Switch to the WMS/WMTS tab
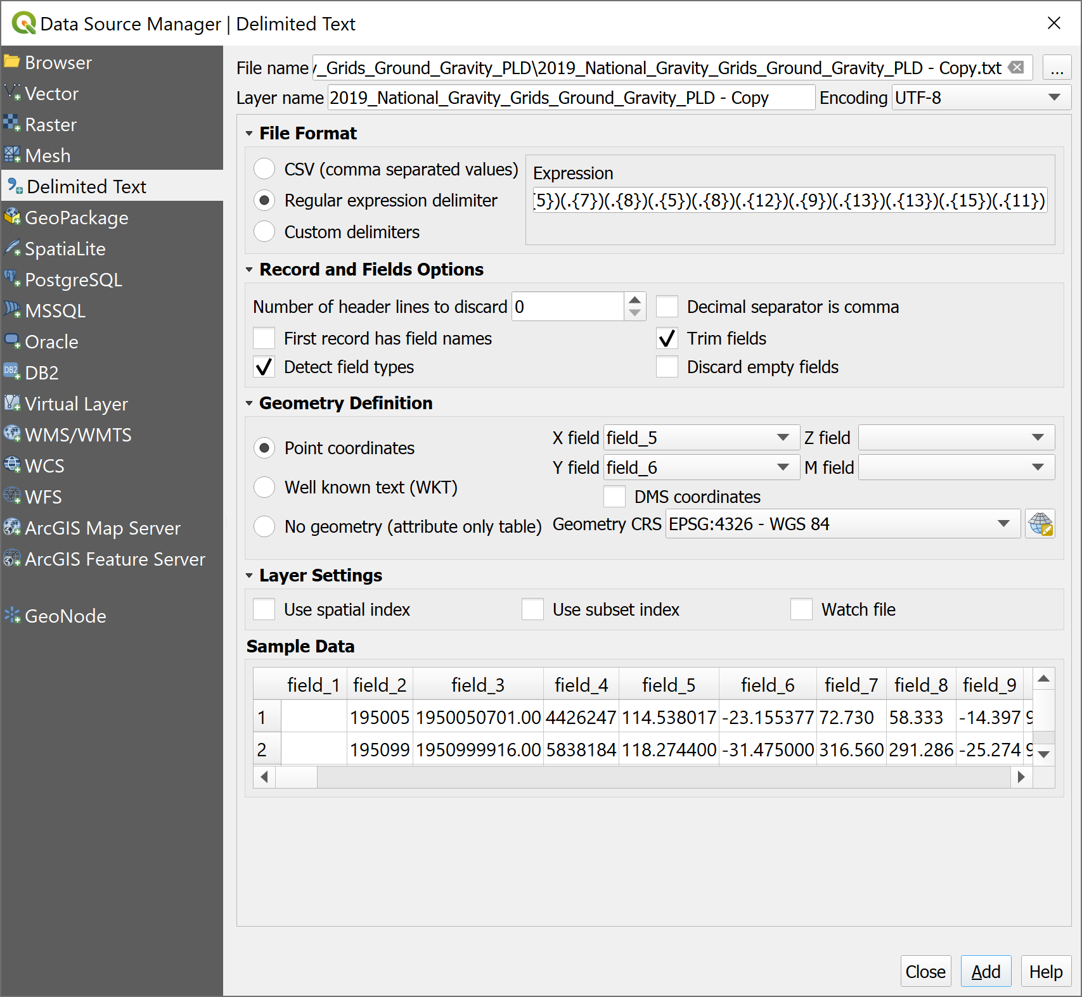 78,435
